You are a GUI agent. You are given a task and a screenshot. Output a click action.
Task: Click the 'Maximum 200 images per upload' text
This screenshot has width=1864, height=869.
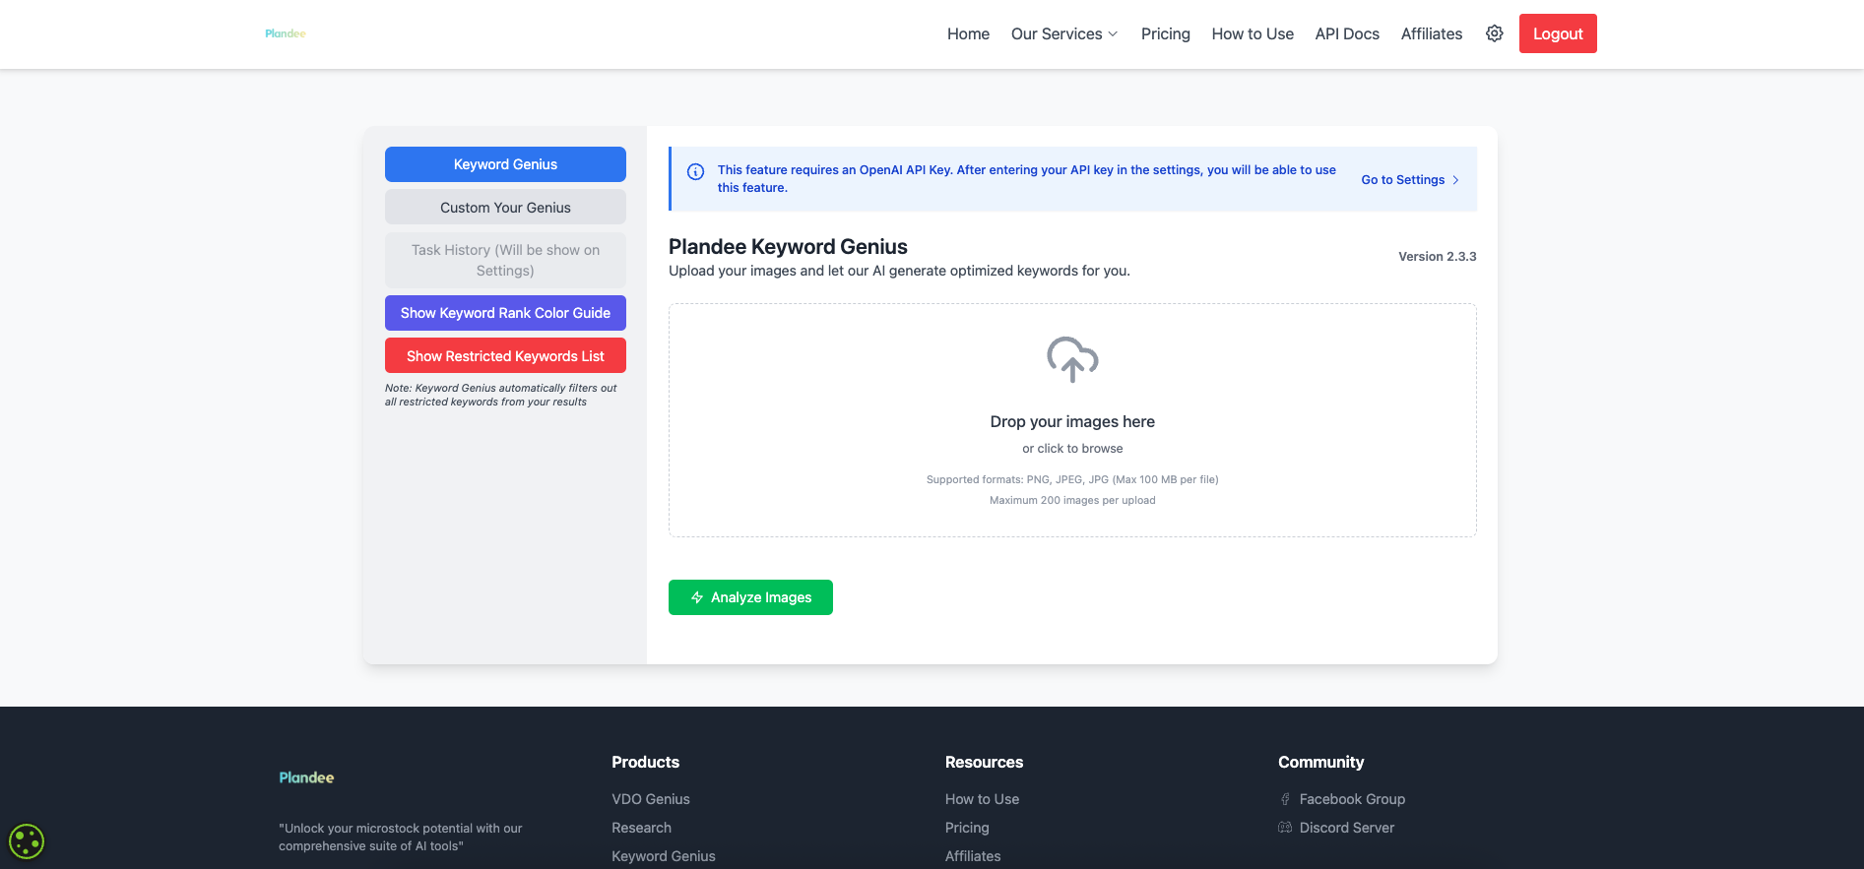coord(1072,501)
